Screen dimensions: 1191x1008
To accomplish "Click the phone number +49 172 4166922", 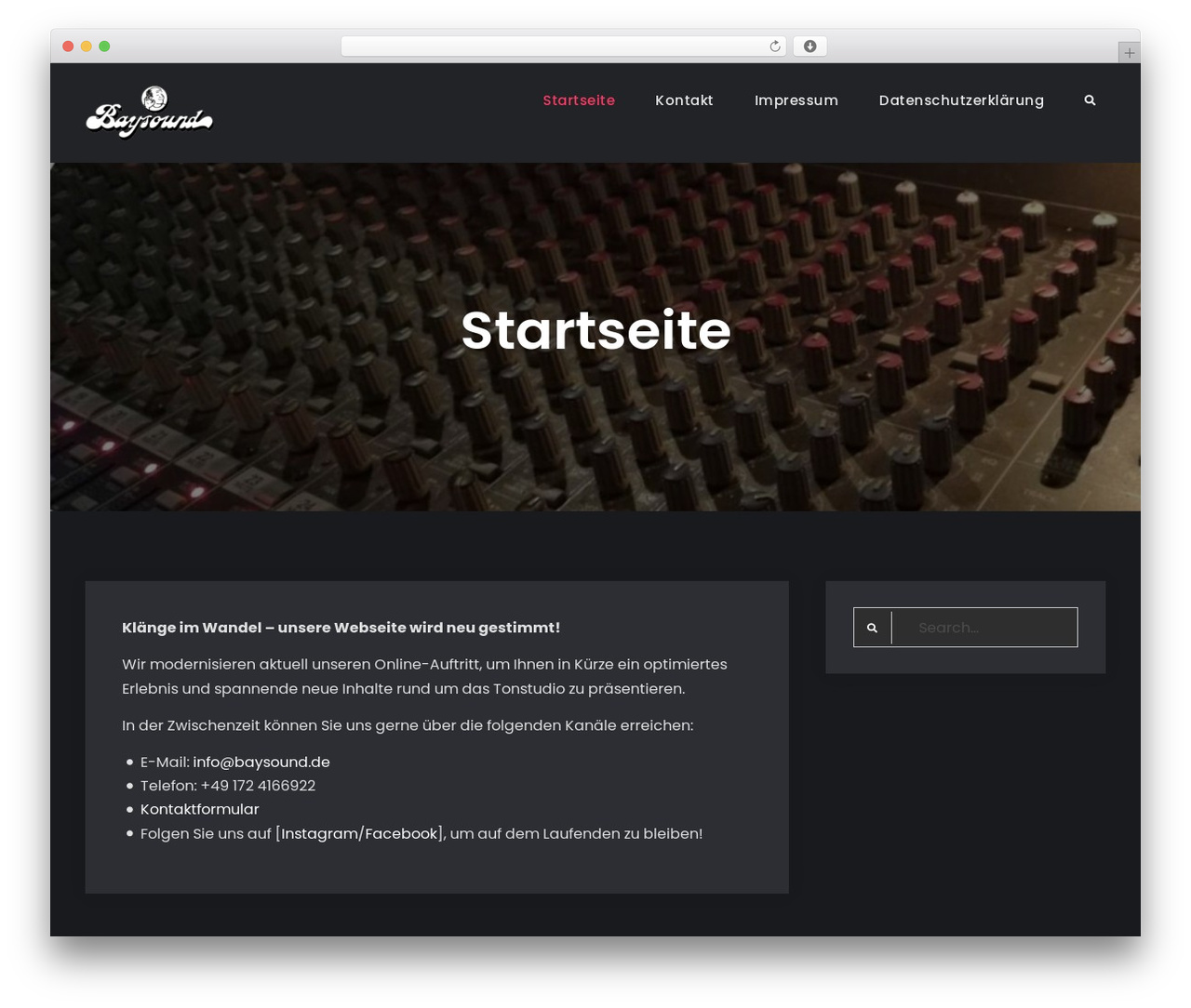I will coord(258,786).
